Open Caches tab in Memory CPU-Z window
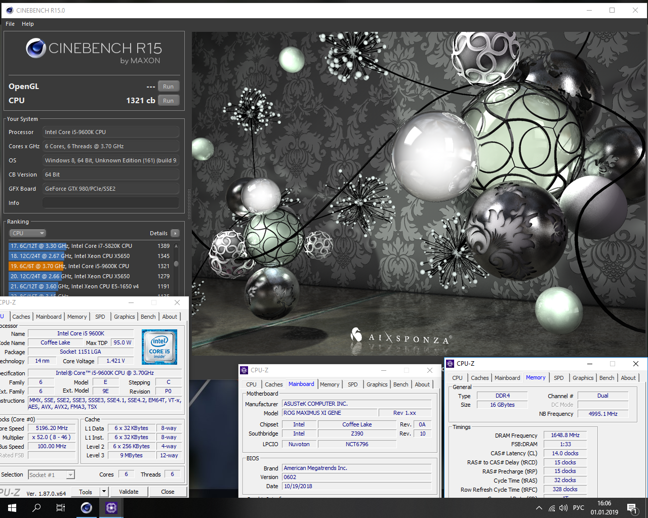The height and width of the screenshot is (518, 648). 480,378
